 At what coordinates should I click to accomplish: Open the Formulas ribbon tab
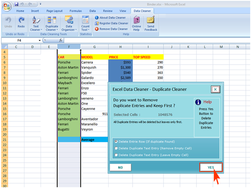tap(76, 11)
